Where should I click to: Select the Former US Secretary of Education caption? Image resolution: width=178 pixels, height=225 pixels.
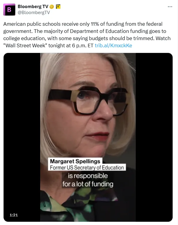87,168
